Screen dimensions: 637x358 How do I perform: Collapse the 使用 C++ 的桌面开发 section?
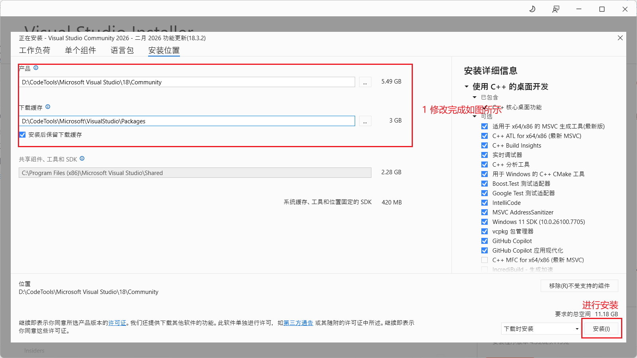467,87
